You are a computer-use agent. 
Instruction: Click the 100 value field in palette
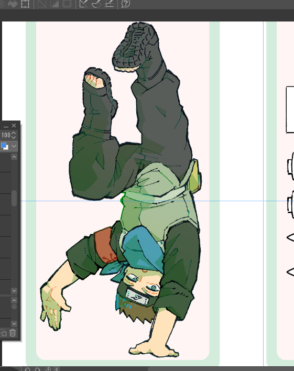pos(5,135)
